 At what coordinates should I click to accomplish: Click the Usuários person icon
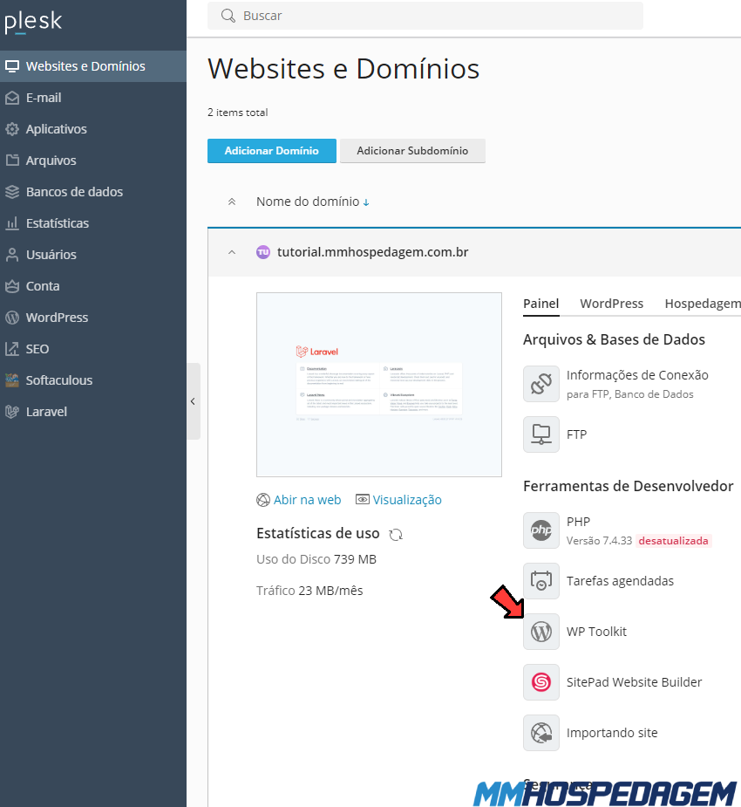click(12, 255)
